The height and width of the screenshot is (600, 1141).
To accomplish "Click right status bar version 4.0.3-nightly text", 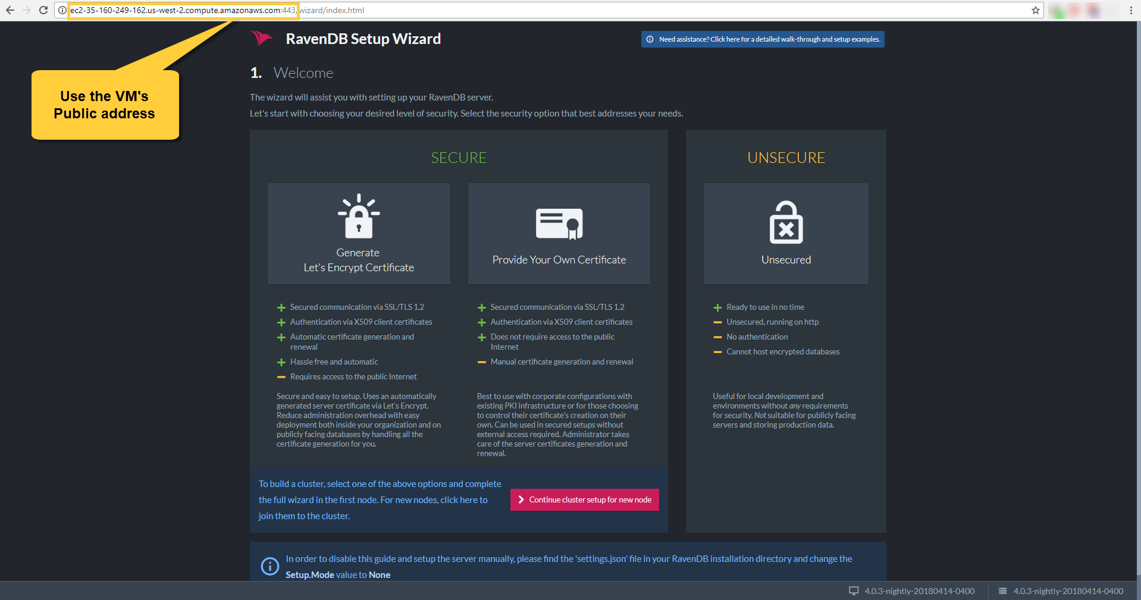I will [1068, 591].
